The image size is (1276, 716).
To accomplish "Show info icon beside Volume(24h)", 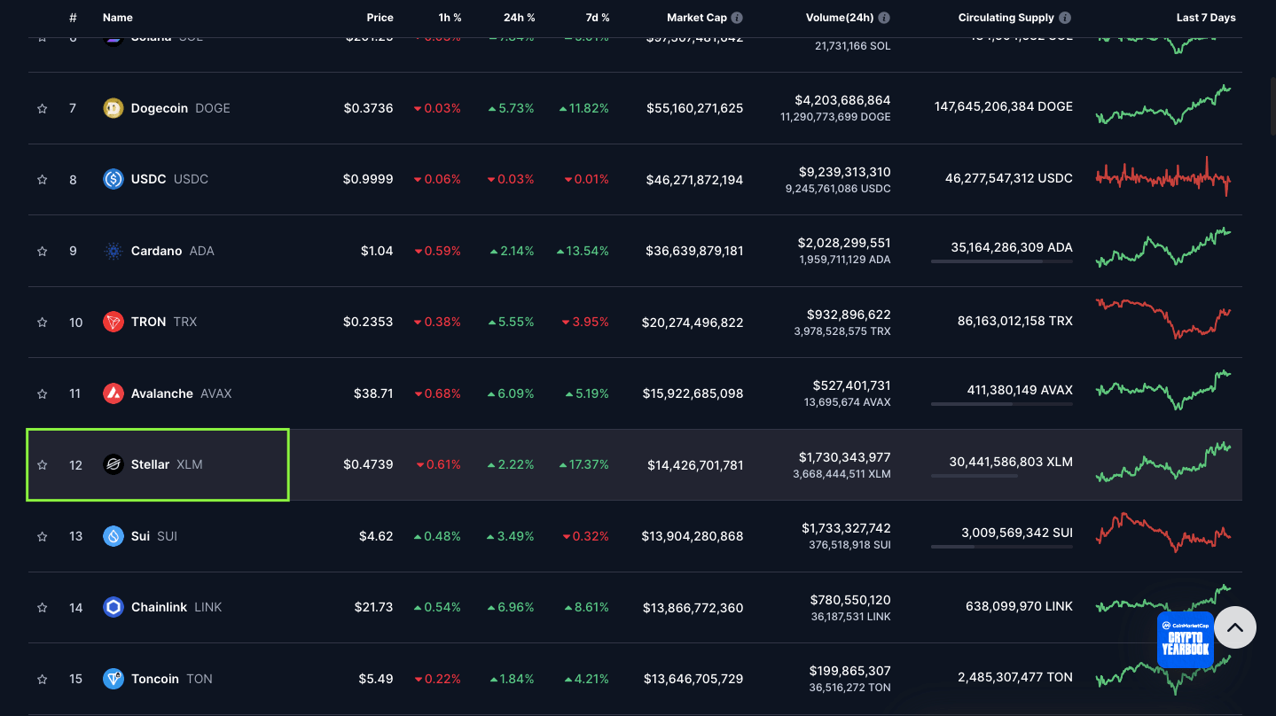I will pyautogui.click(x=884, y=18).
